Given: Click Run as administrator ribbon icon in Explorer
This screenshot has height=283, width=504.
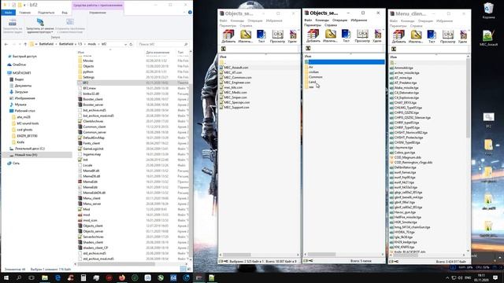Looking at the screenshot, I should click(x=40, y=23).
